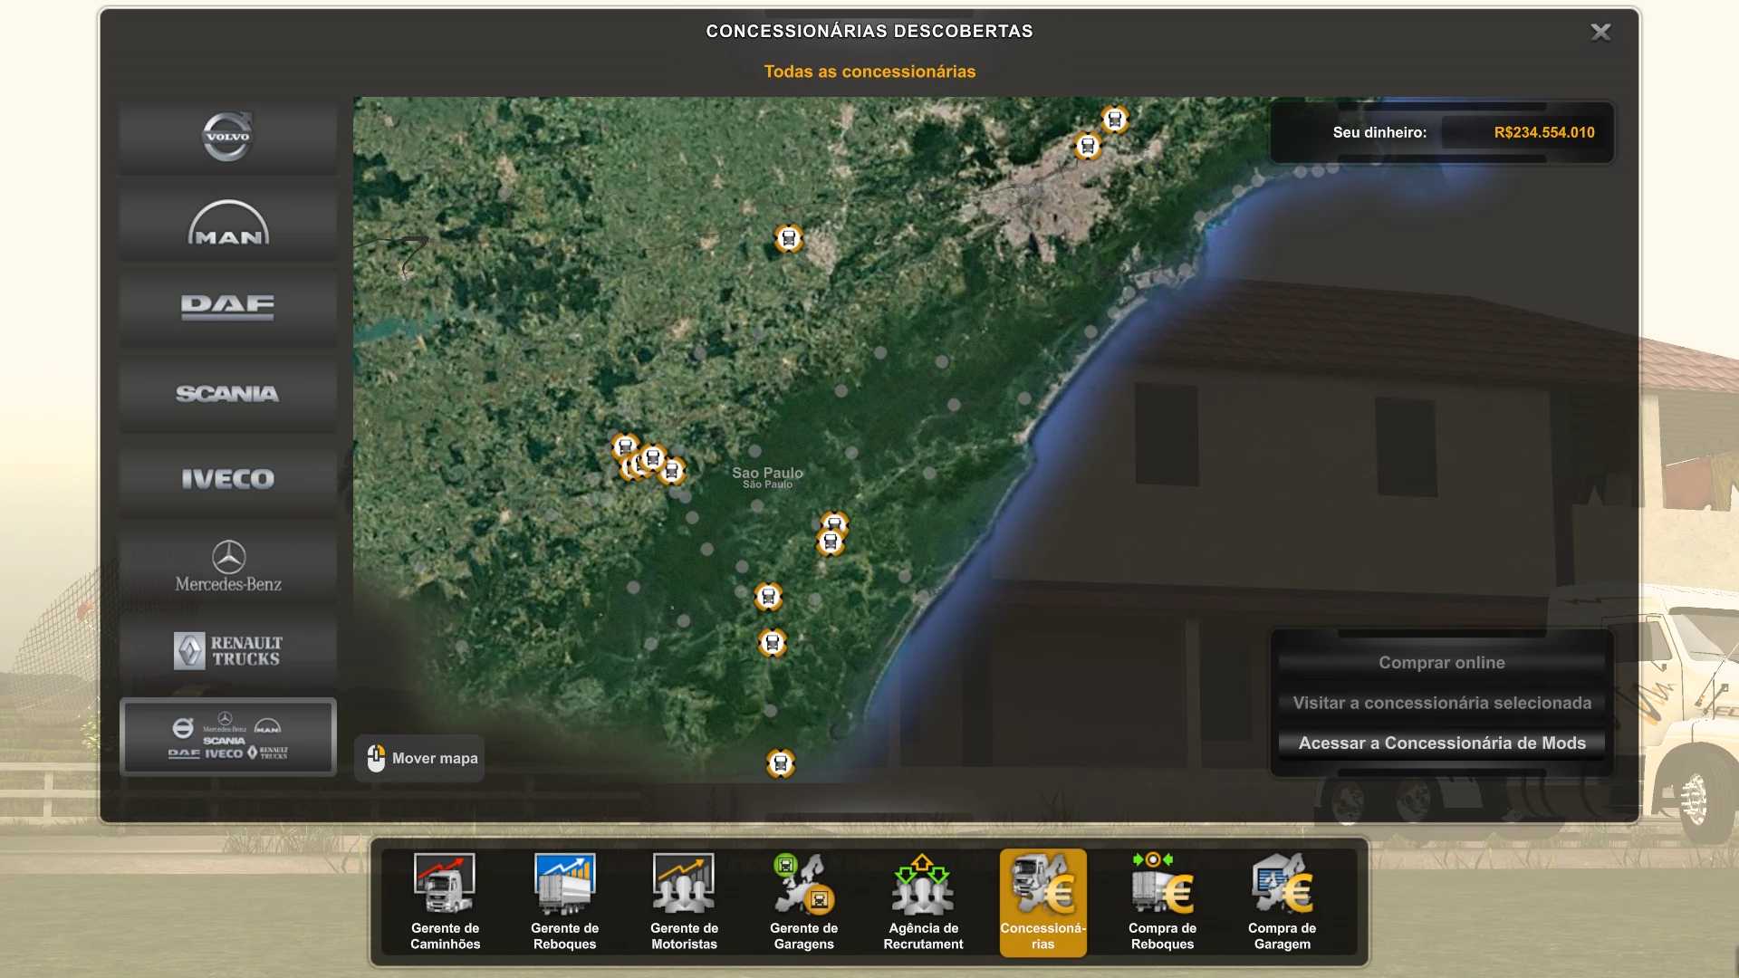Close the Concessionárias Descobertas window
Screen dimensions: 1739x978
[x=1600, y=33]
